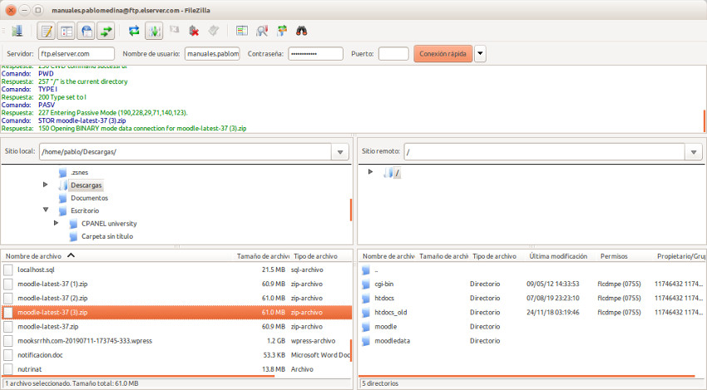
Task: Click the Descargas folder icon
Action: pyautogui.click(x=62, y=185)
